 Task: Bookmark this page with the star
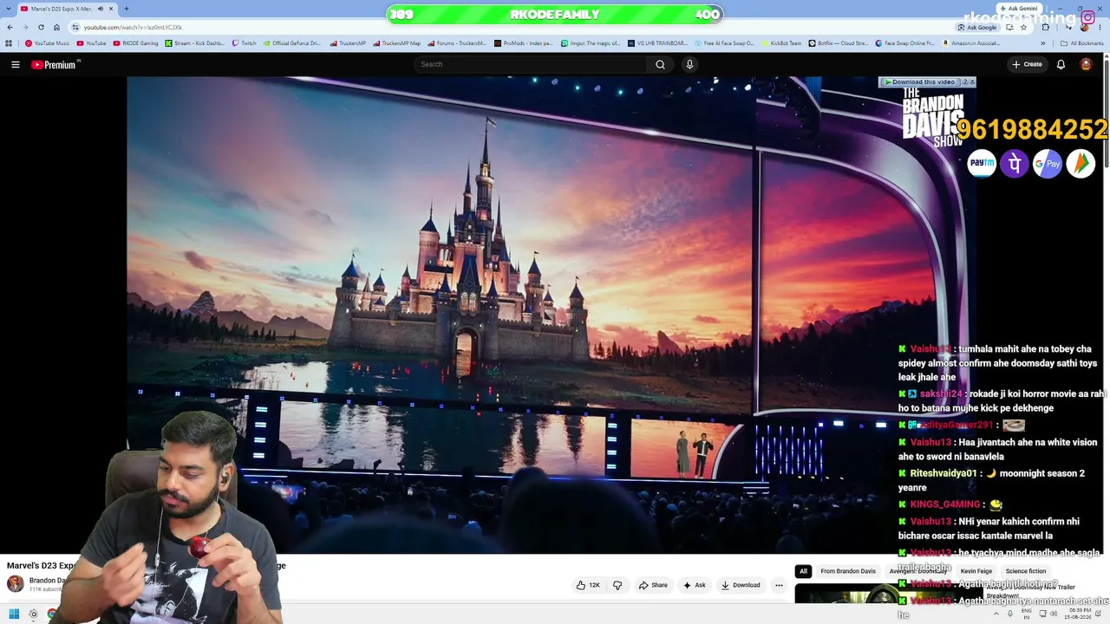(1023, 27)
